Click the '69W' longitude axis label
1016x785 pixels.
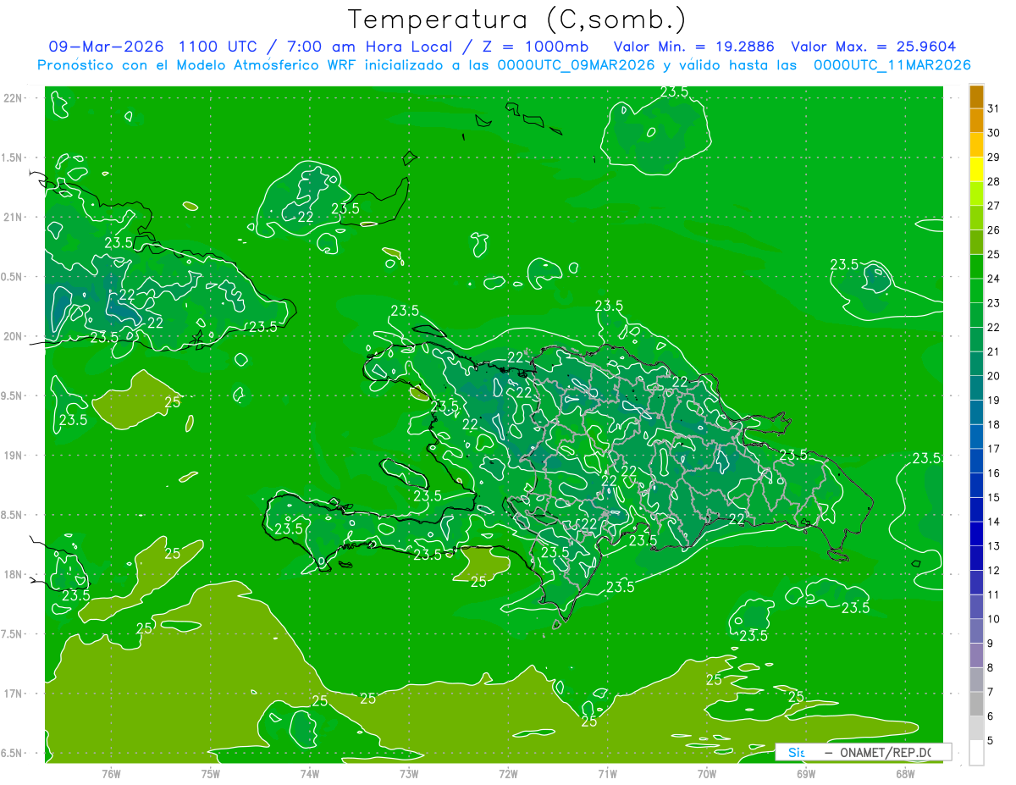click(806, 773)
